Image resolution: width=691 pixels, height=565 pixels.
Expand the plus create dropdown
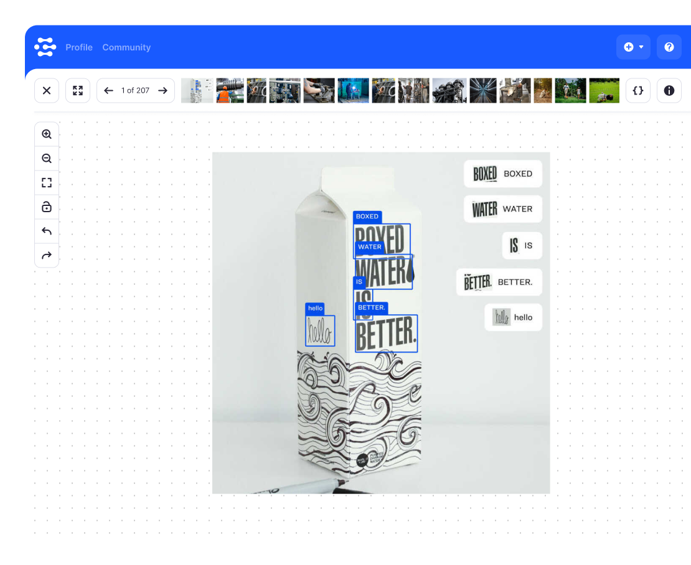[633, 47]
